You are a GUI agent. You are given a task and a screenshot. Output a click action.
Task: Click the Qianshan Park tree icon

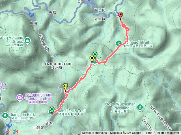coord(5,116)
